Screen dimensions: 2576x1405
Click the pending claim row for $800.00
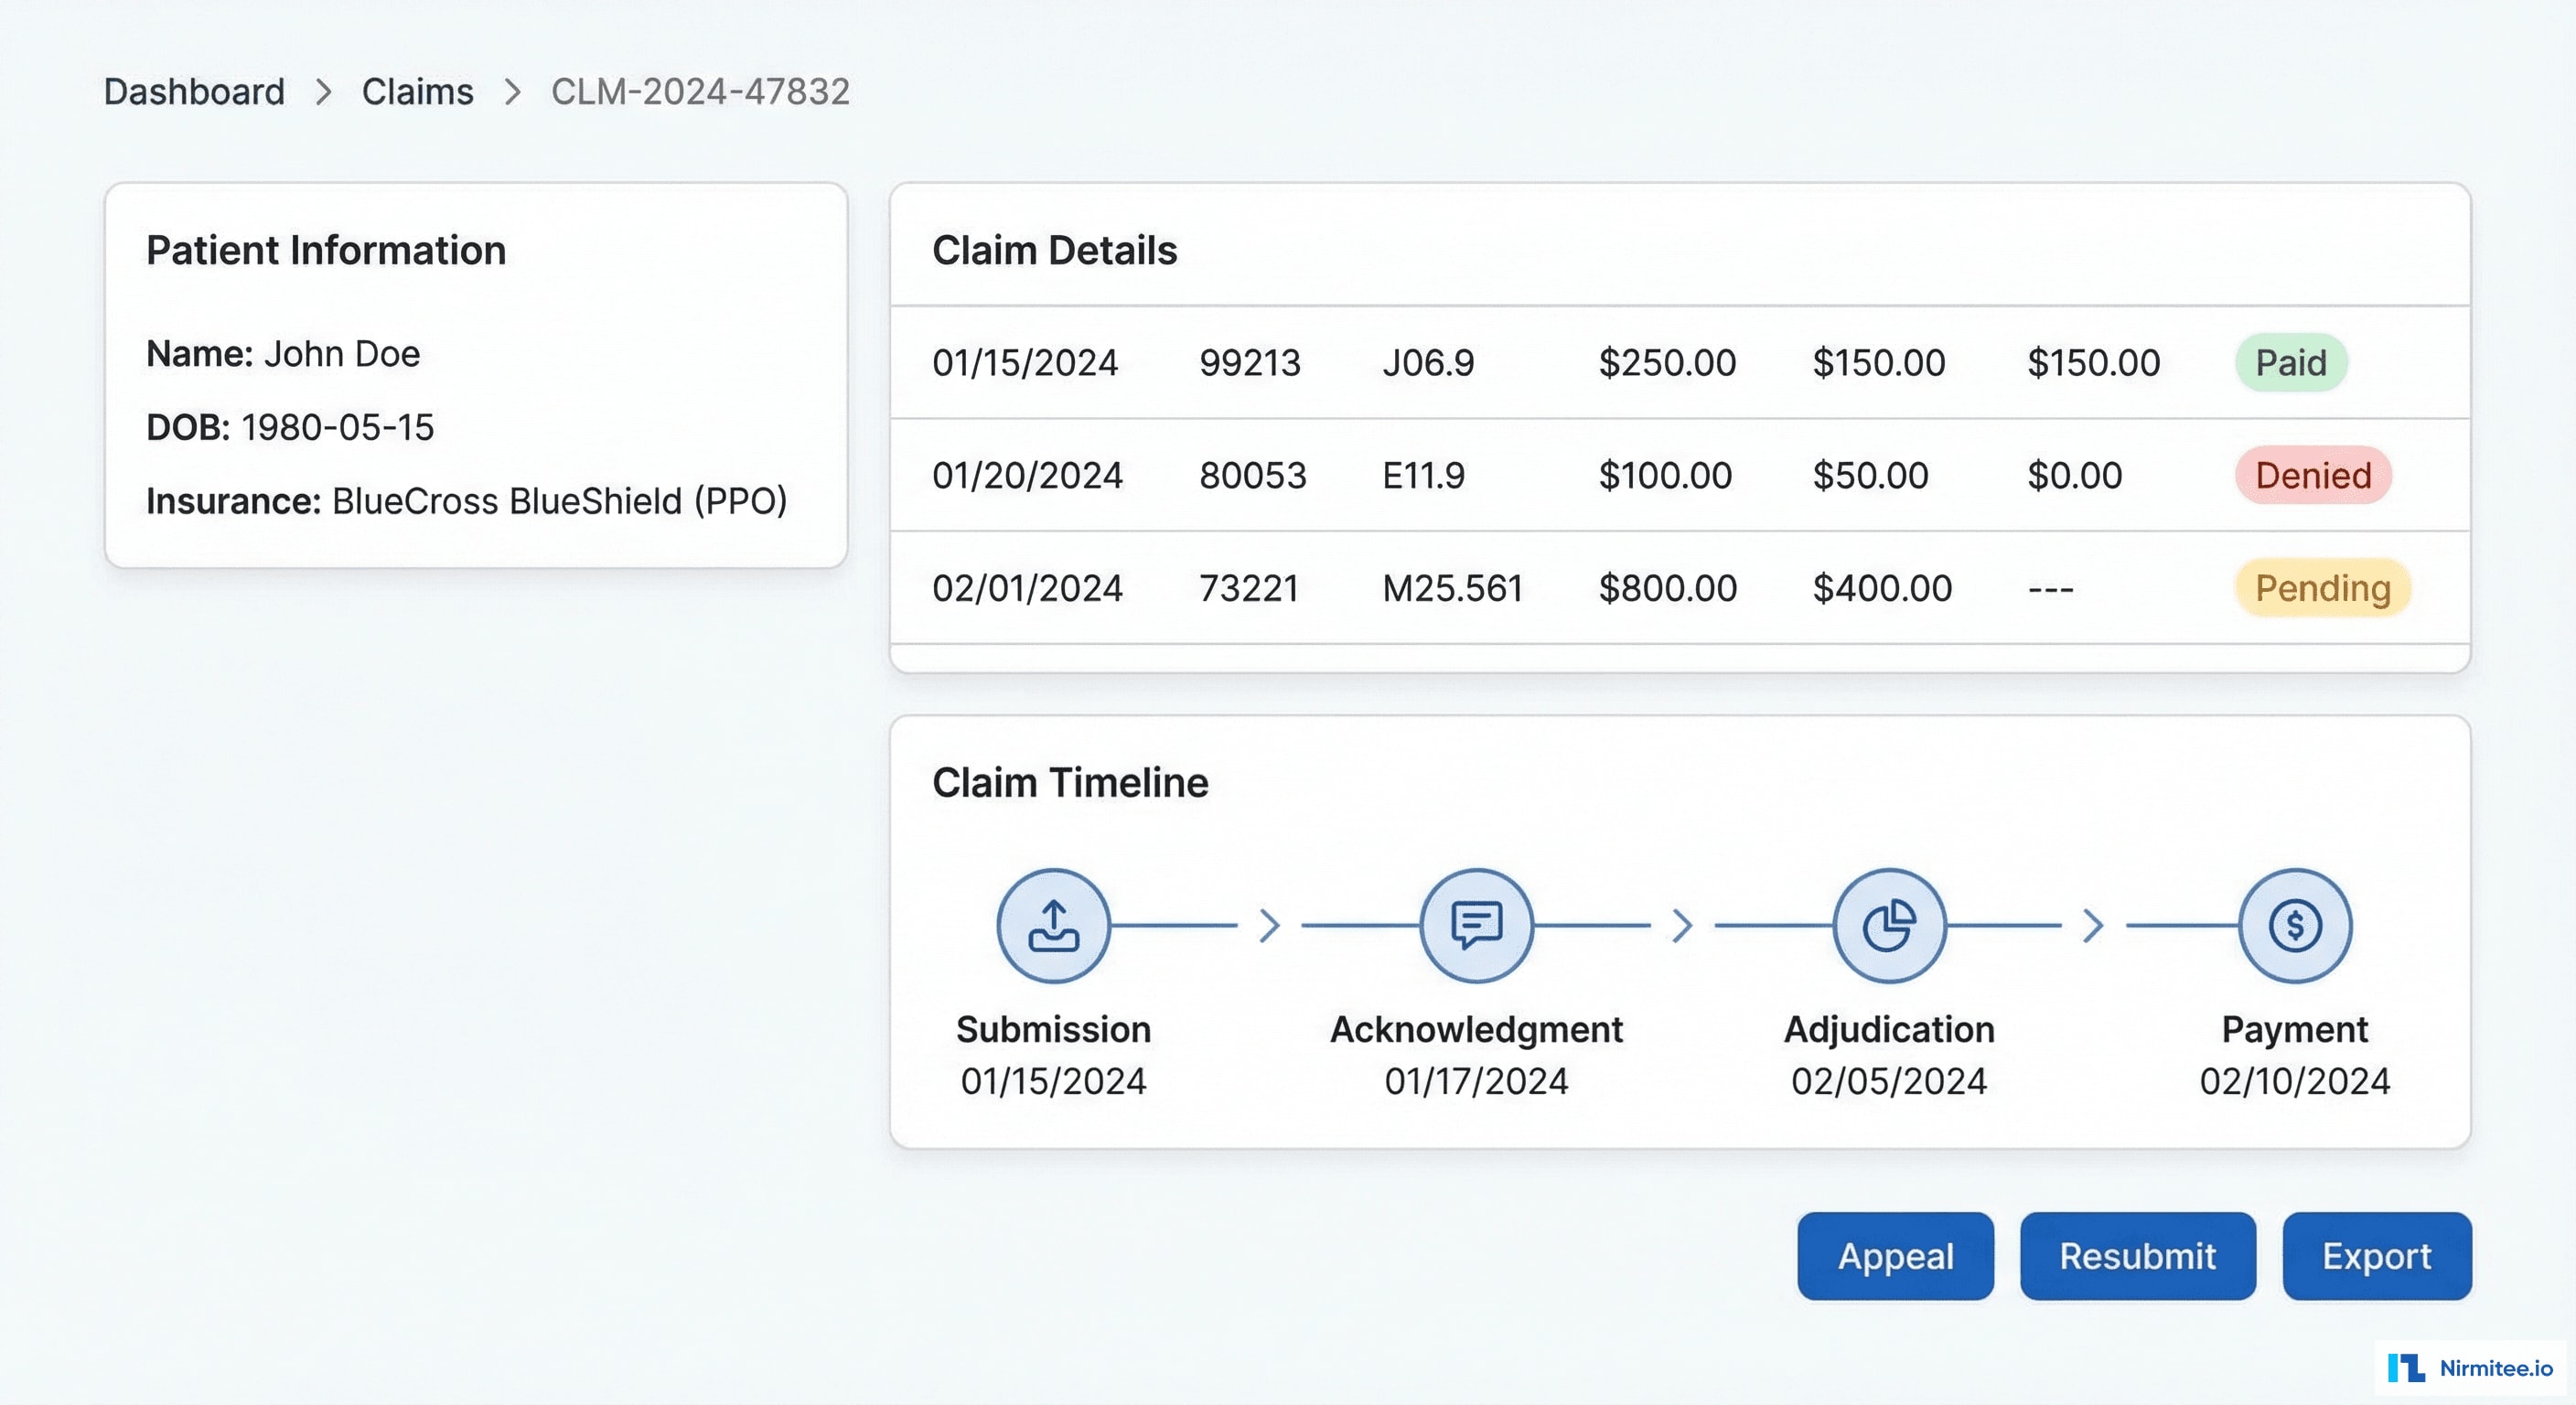(x=1600, y=589)
